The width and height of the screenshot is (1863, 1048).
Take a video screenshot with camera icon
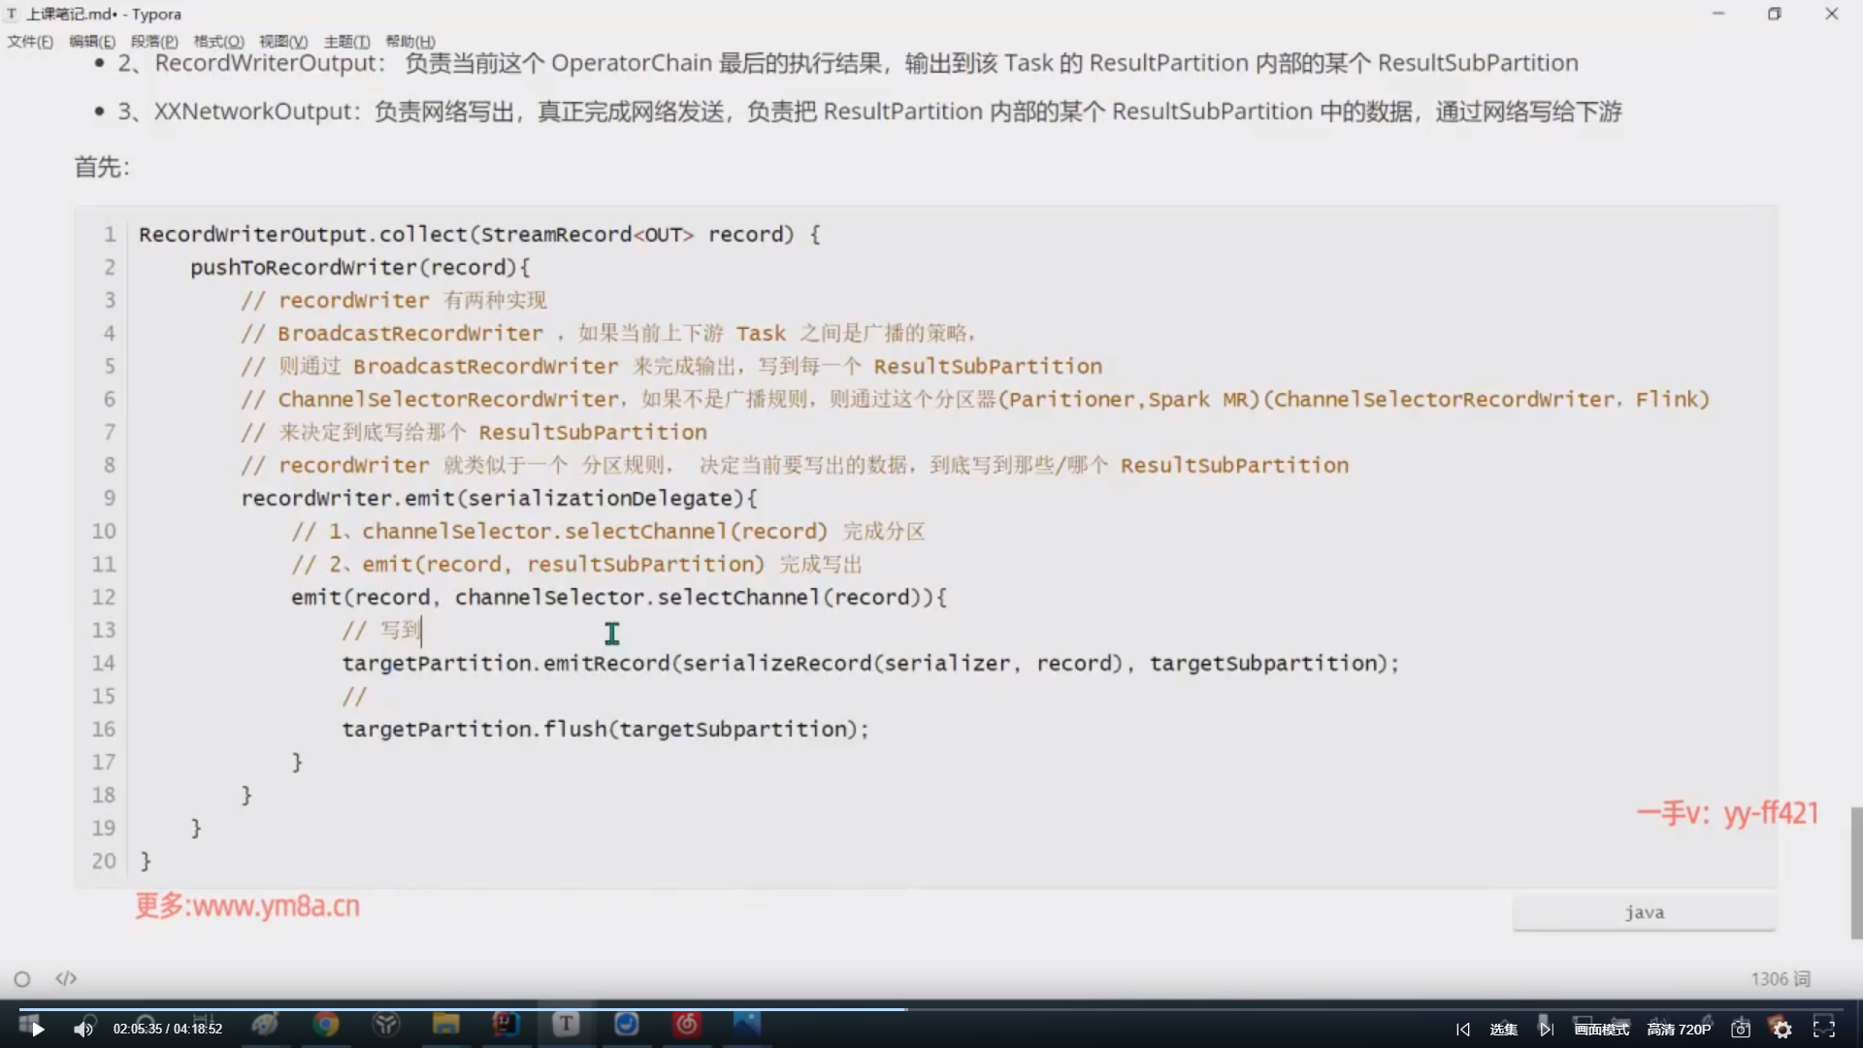[1741, 1029]
